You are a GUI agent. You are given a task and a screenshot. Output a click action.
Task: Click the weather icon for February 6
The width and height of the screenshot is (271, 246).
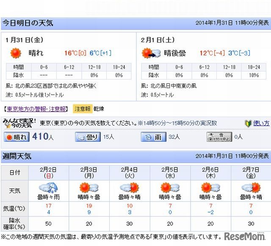[x=210, y=188]
